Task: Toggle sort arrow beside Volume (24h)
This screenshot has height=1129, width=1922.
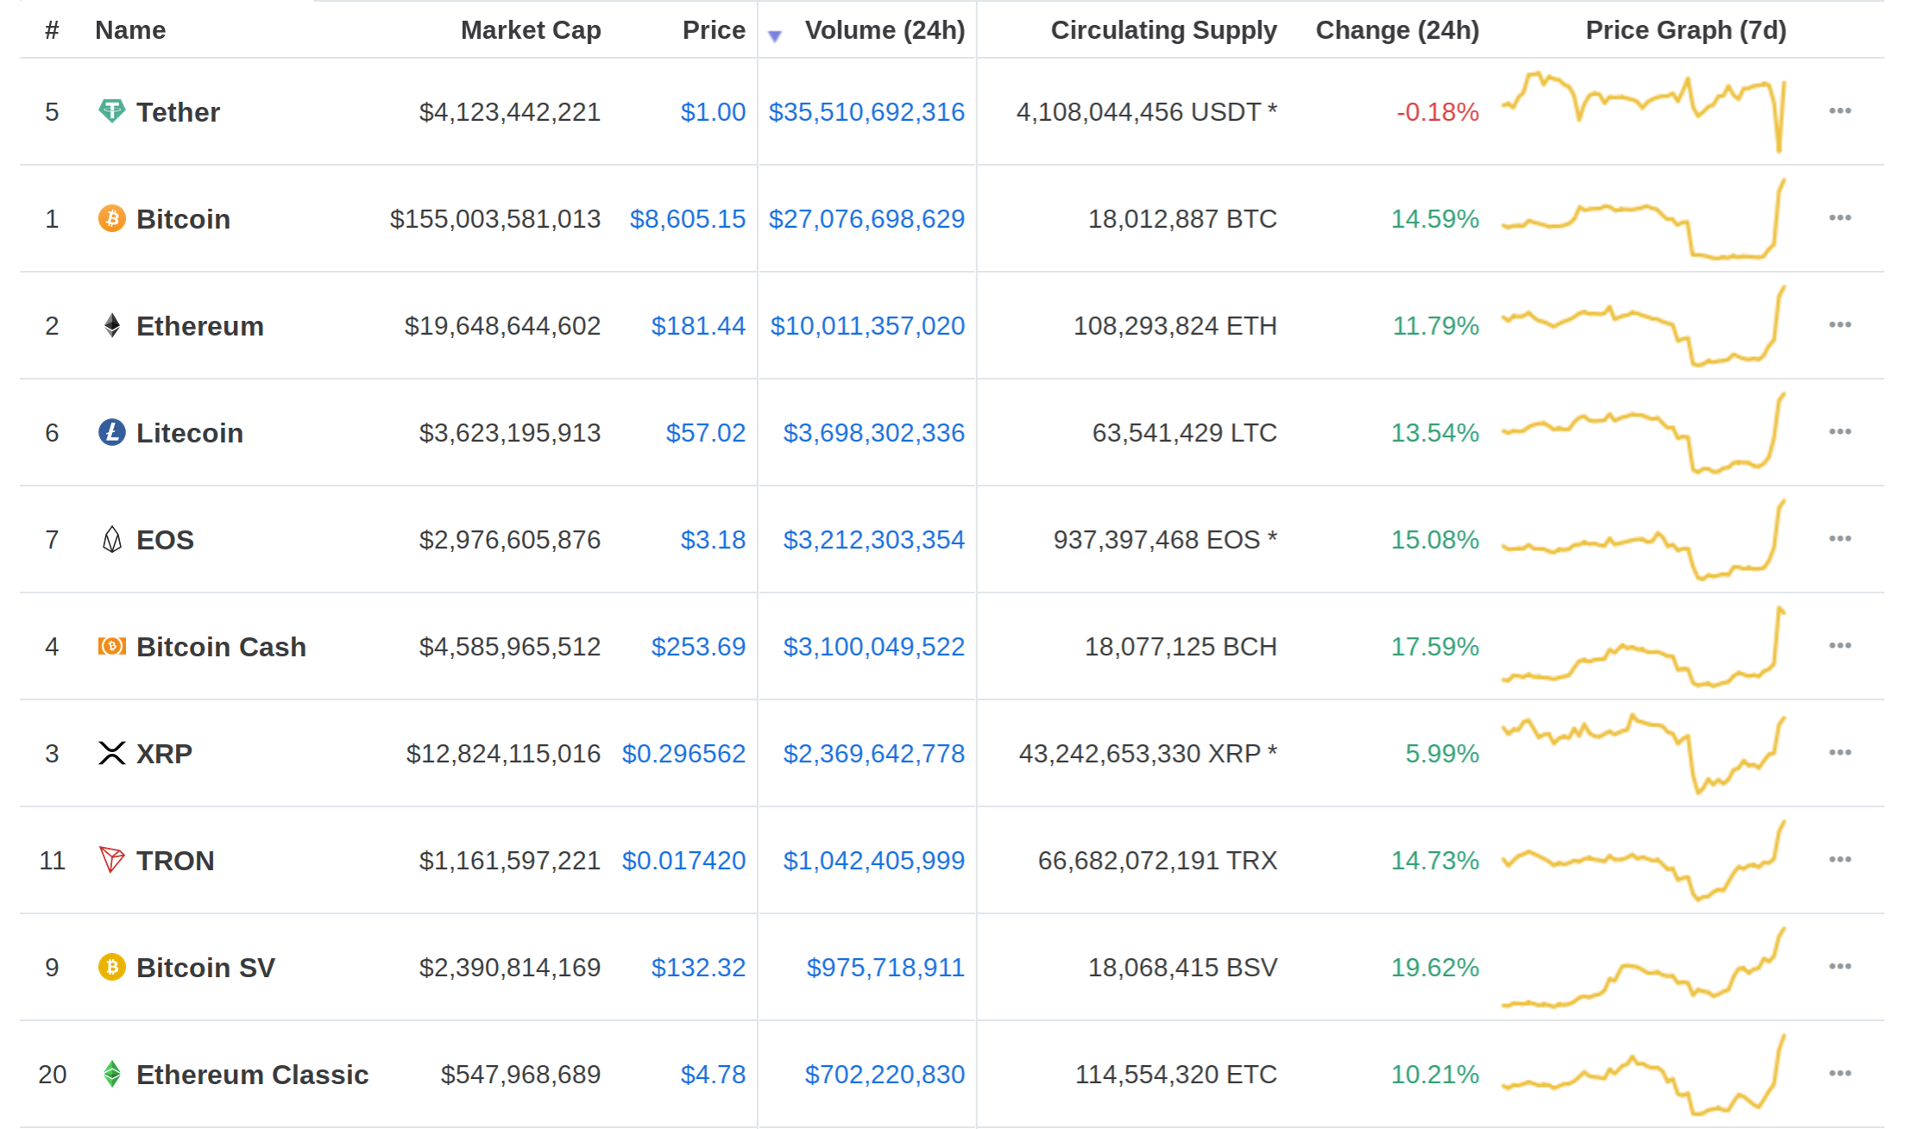Action: point(775,36)
